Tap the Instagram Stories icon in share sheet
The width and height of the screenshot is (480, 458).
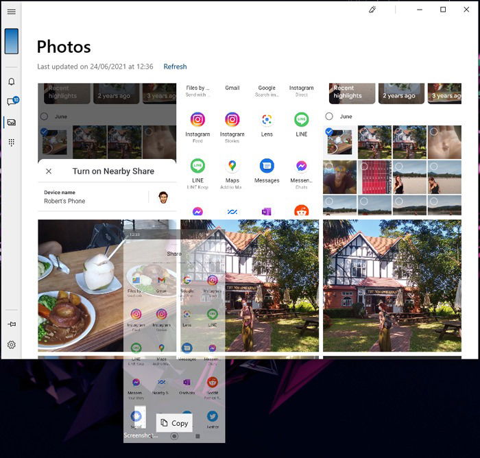pyautogui.click(x=232, y=119)
